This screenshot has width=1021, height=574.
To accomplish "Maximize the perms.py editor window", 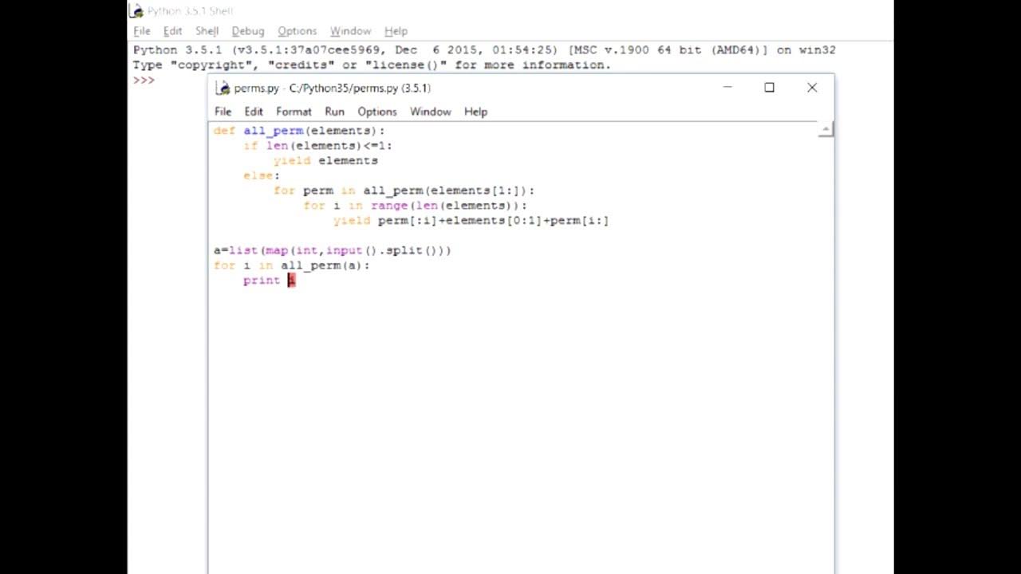I will 769,88.
